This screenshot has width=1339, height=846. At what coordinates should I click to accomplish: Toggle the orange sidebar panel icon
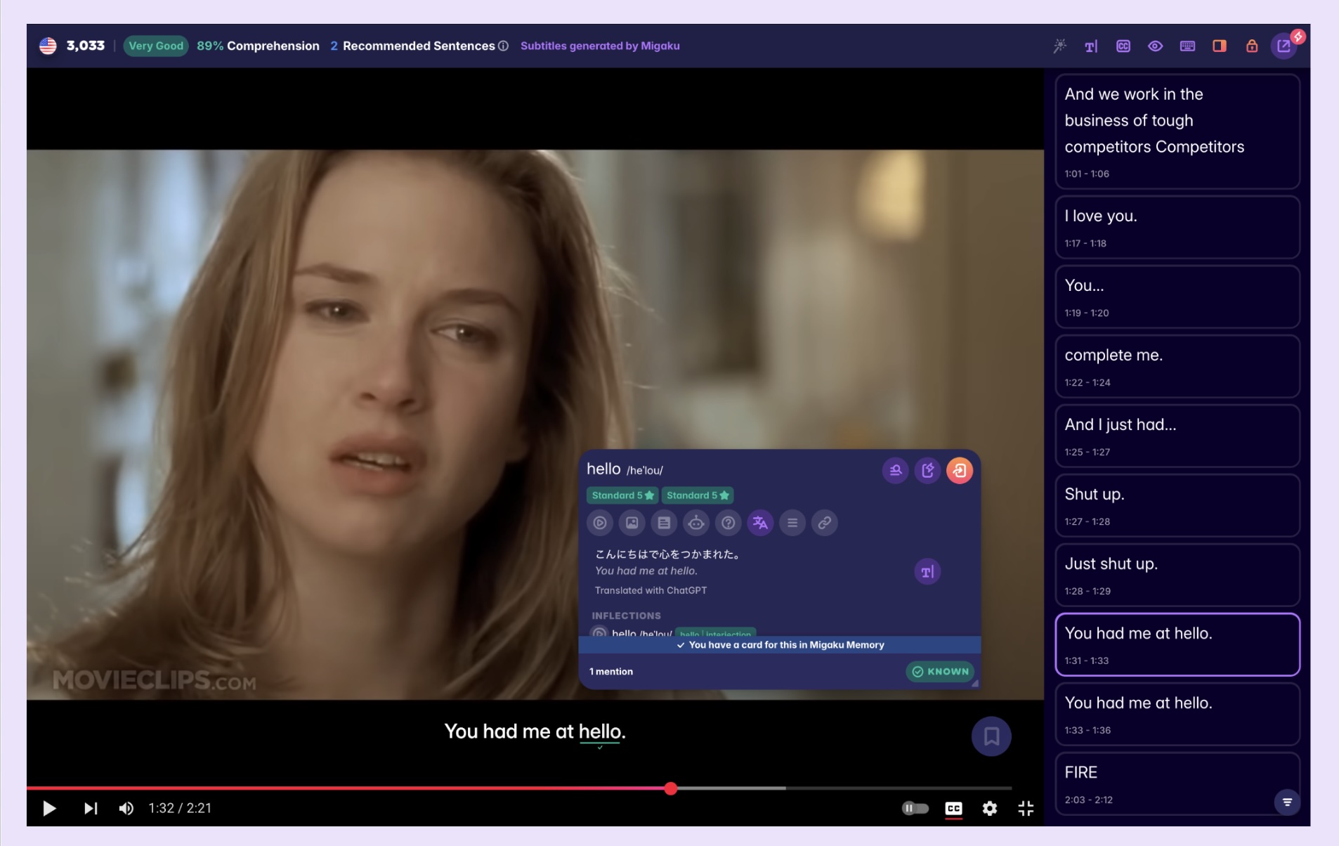(1220, 46)
